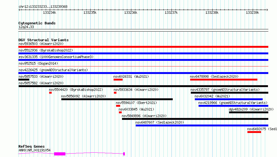Click the small red mark under nsv5504420
Screen dimensions: 277x157
[x=50, y=93]
